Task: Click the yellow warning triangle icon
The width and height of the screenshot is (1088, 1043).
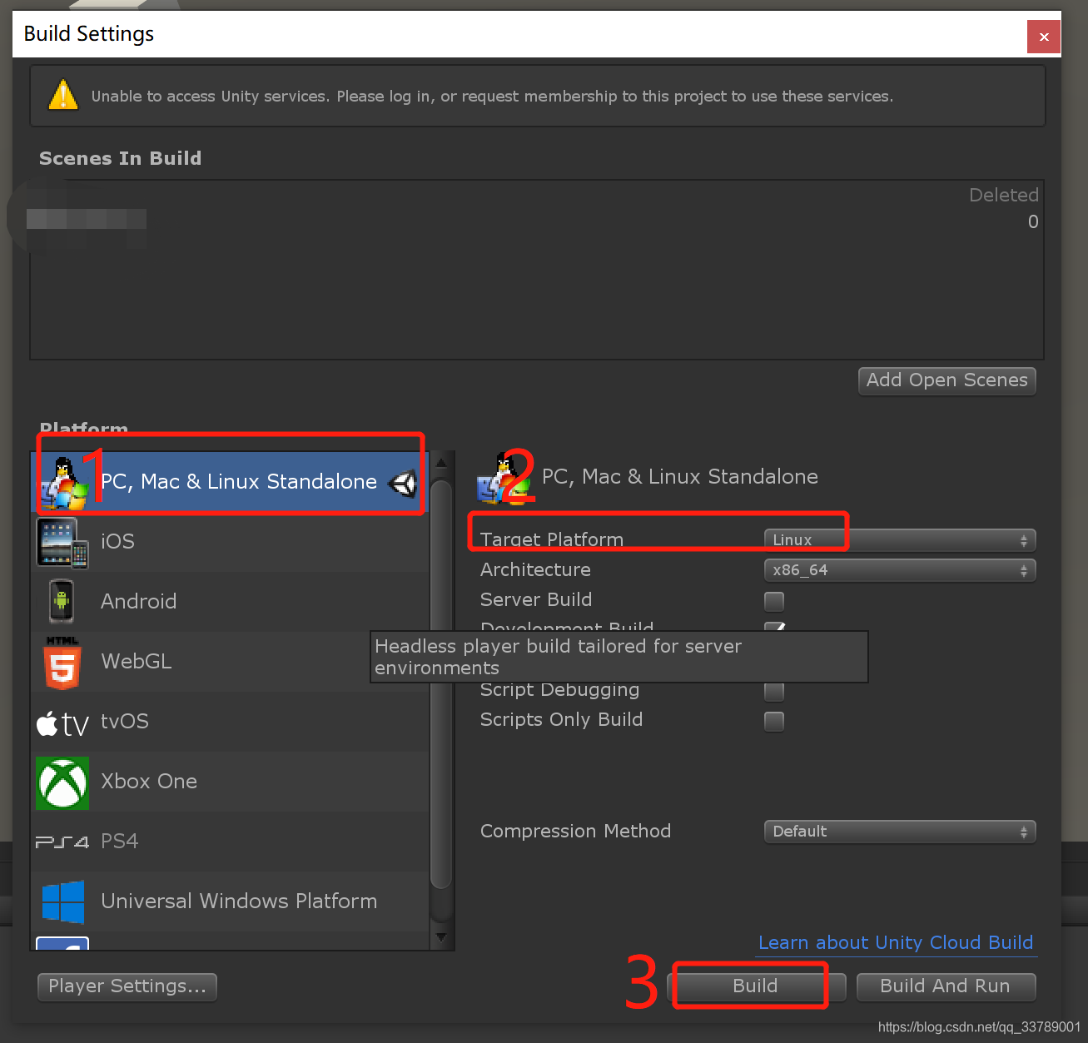Action: click(63, 95)
